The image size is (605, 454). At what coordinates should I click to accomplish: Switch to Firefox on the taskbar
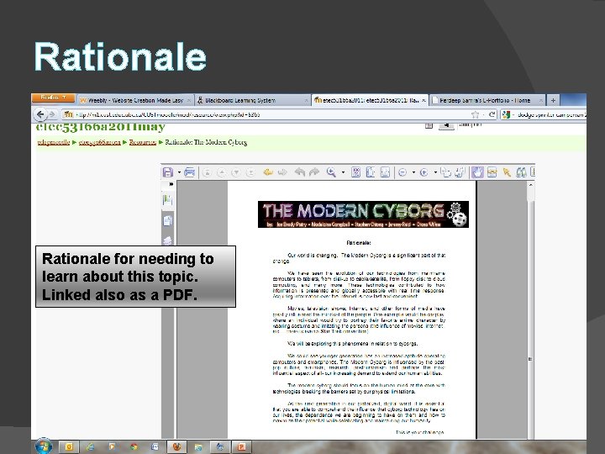[176, 447]
